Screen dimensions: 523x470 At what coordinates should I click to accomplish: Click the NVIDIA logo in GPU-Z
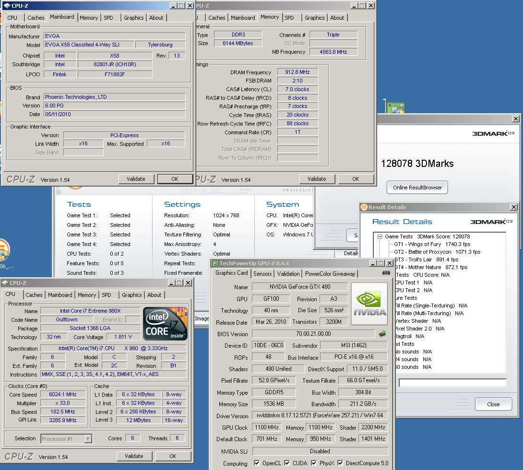369,304
